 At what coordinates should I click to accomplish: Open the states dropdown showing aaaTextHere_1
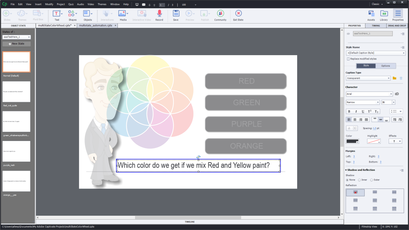click(16, 37)
